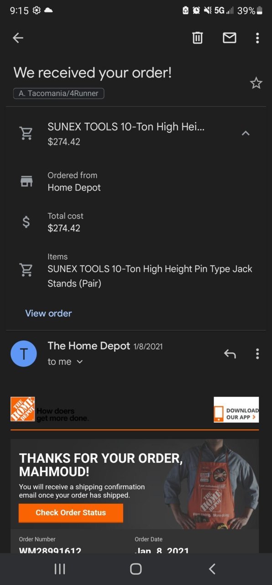
Task: Open the top-right more options menu
Action: click(257, 38)
